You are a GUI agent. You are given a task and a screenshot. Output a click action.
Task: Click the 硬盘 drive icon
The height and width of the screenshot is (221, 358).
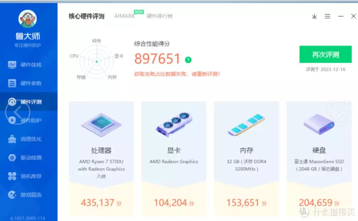319,124
